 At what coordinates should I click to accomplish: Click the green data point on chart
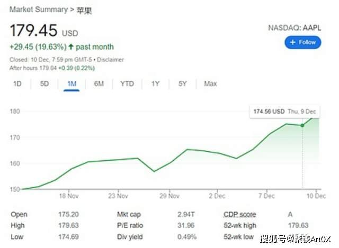(x=302, y=125)
